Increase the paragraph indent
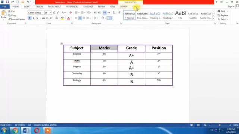Image resolution: width=239 pixels, height=134 pixels. 99,13
